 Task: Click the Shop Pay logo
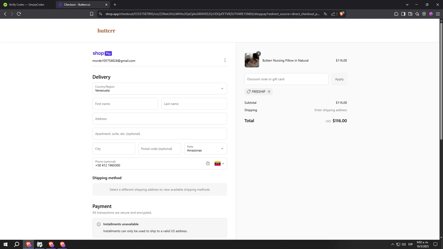(102, 53)
